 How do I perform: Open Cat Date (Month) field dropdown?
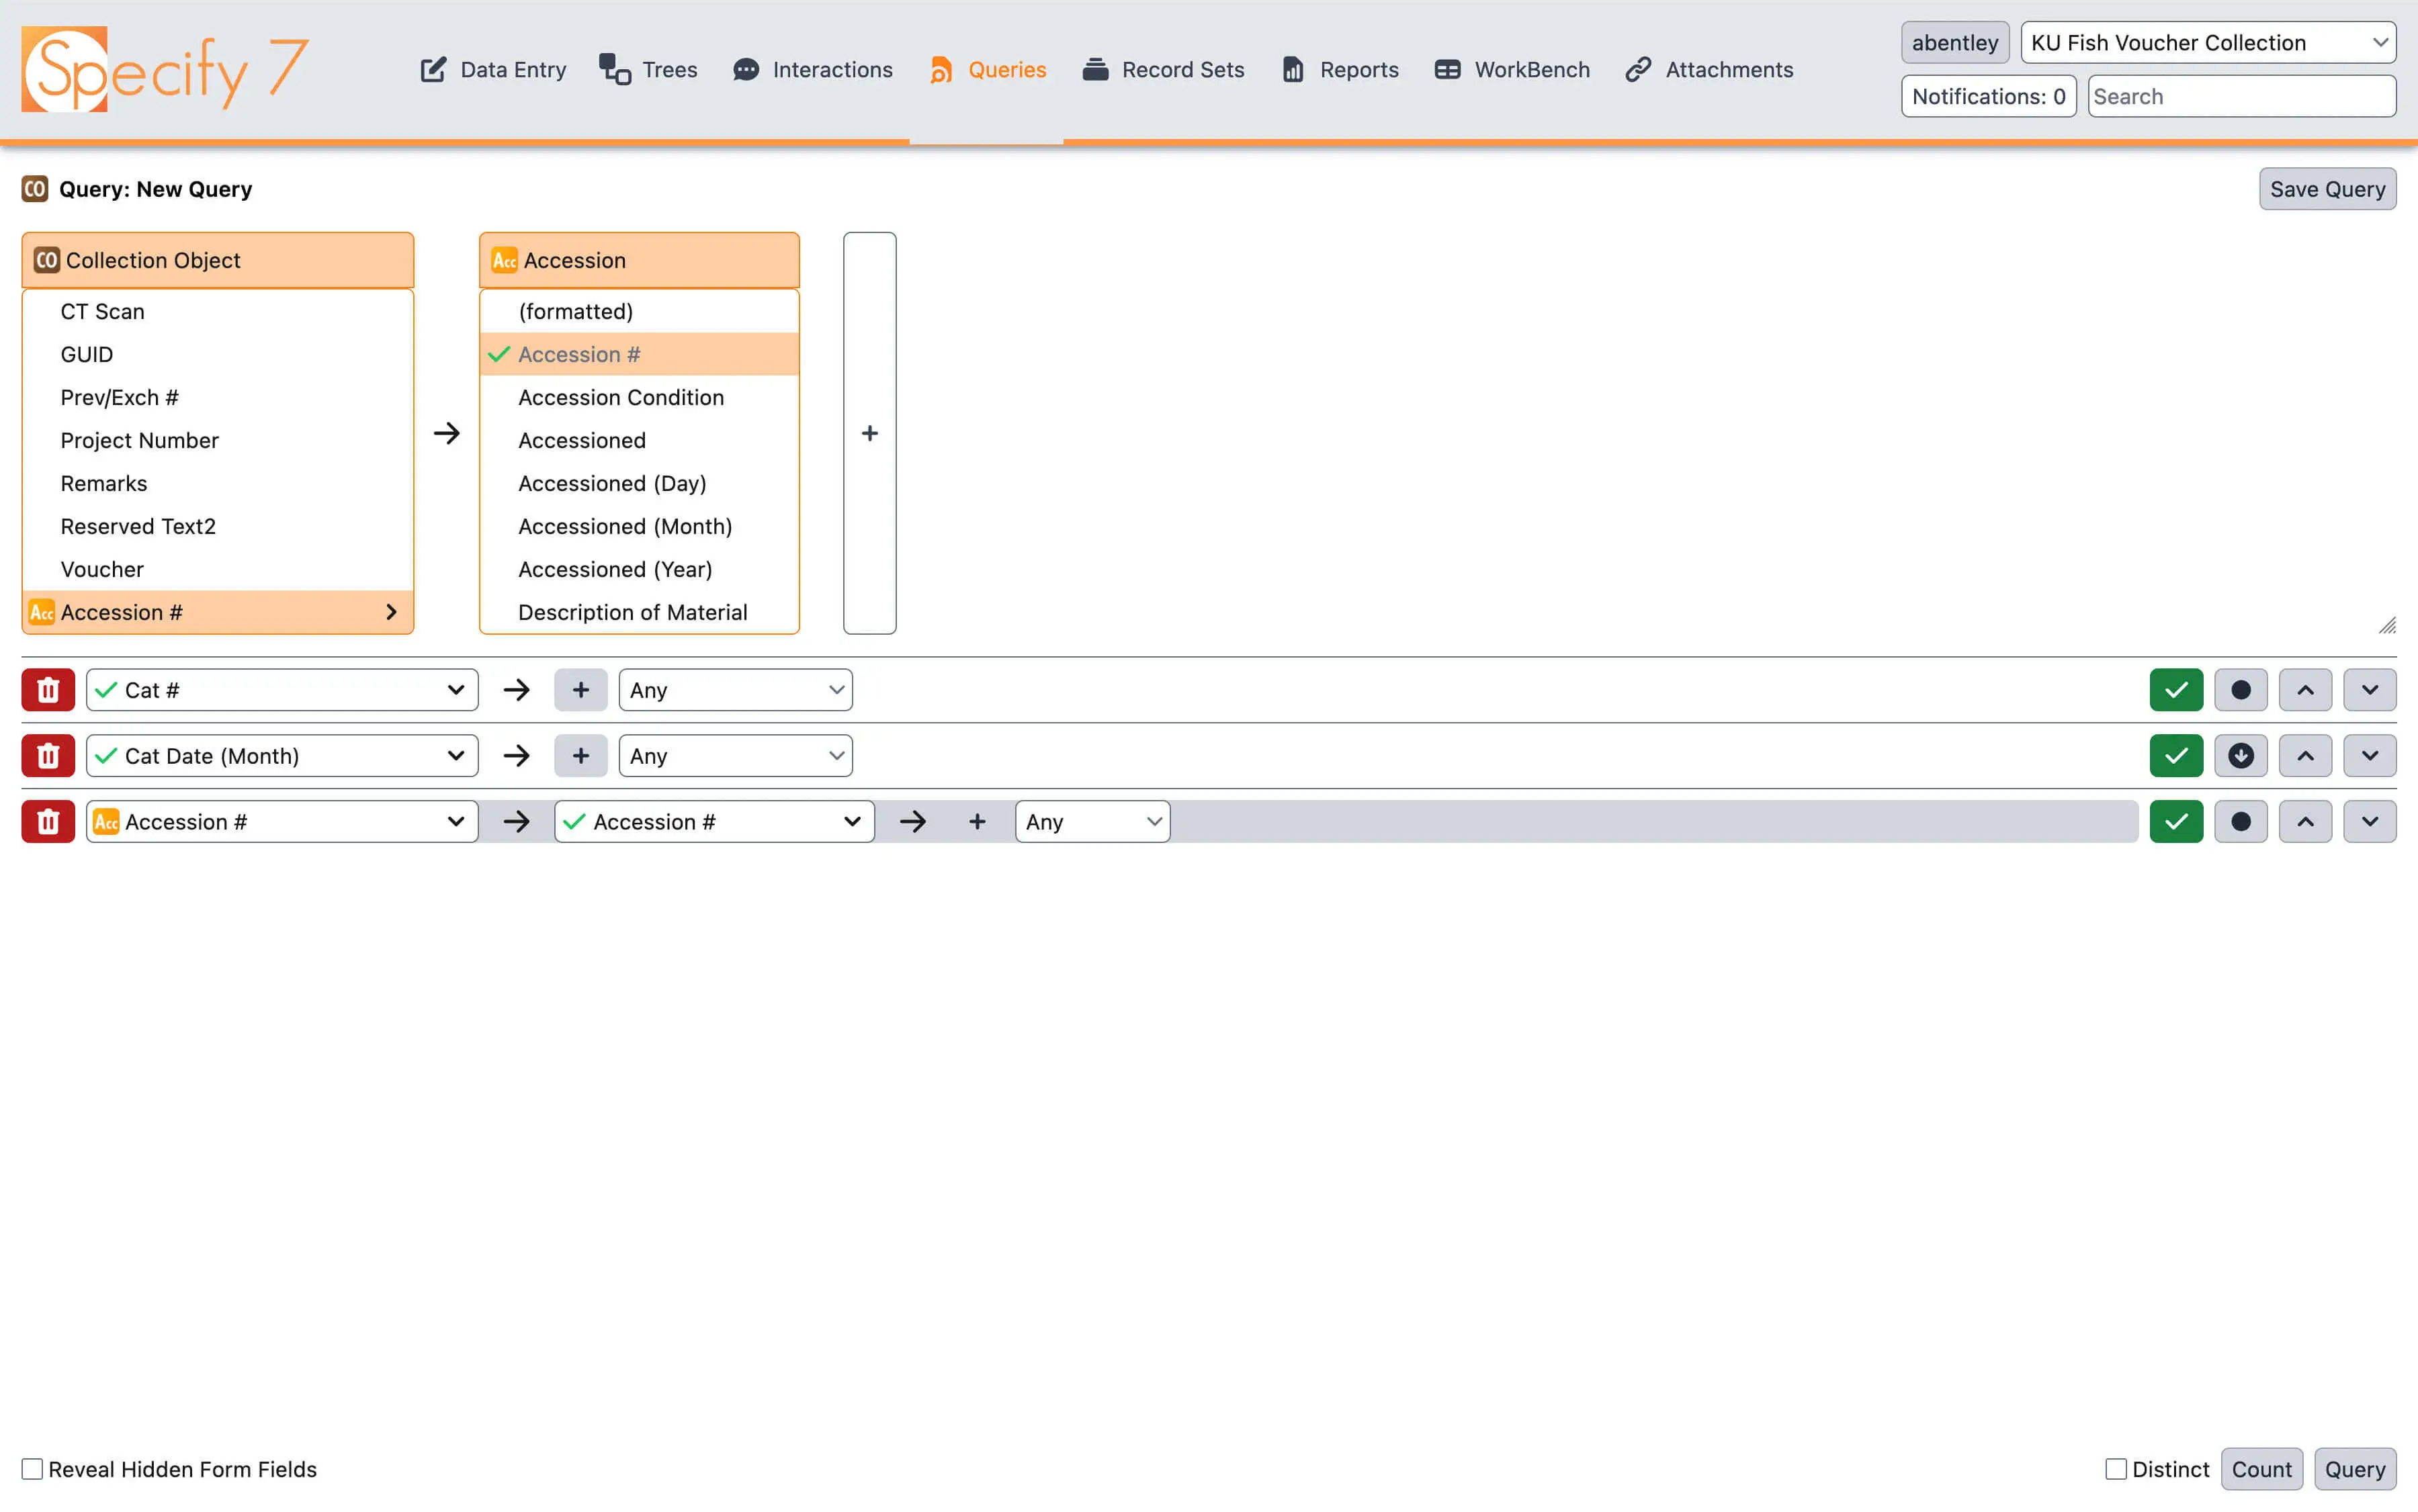coord(282,756)
